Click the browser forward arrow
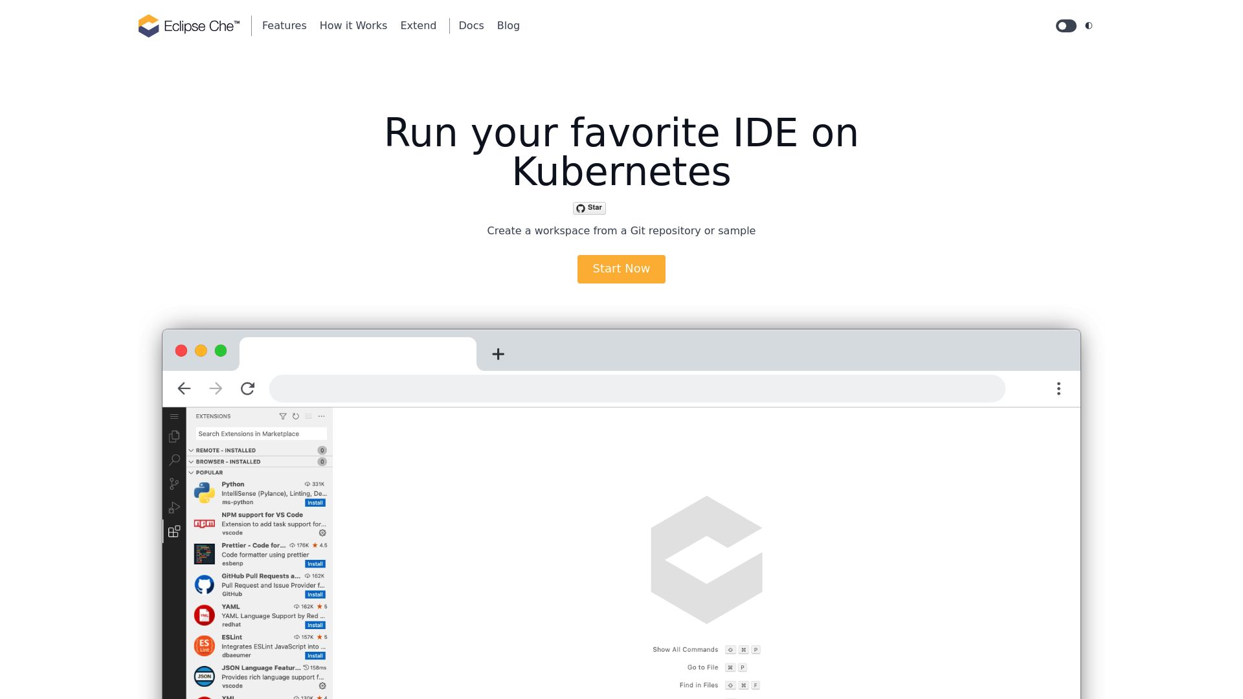1243x699 pixels. 216,388
